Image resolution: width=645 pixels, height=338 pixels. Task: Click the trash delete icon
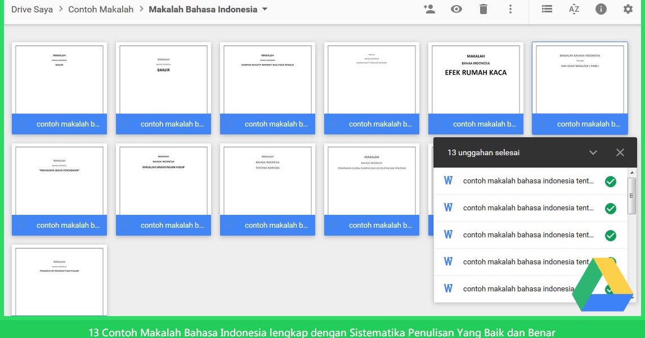(483, 9)
